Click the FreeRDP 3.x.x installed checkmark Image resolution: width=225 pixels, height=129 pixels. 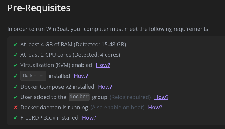(x=16, y=118)
